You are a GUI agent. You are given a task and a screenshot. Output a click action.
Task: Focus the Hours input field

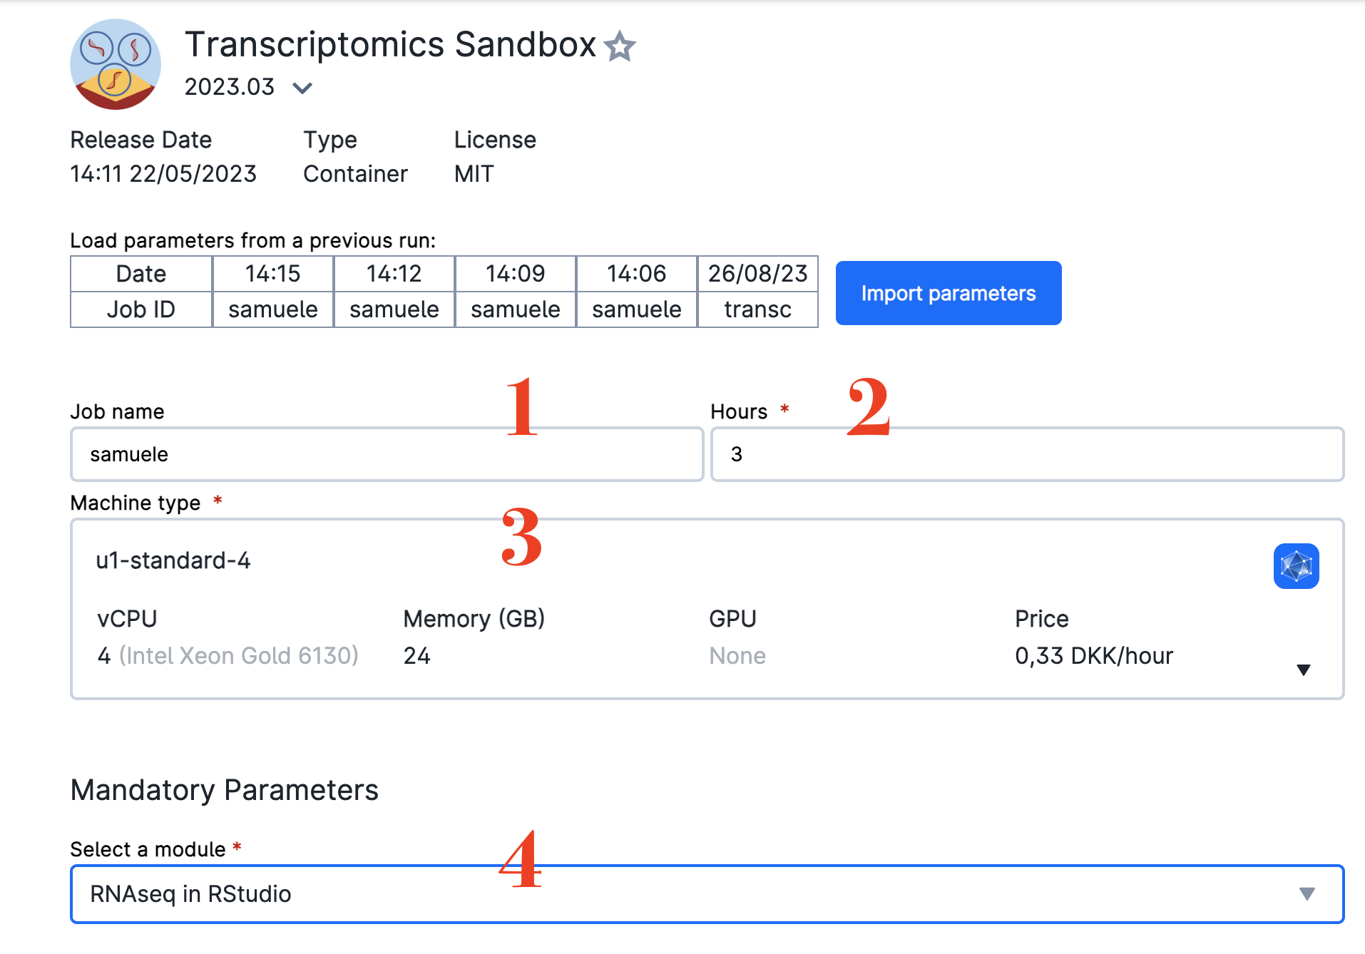pos(1027,454)
